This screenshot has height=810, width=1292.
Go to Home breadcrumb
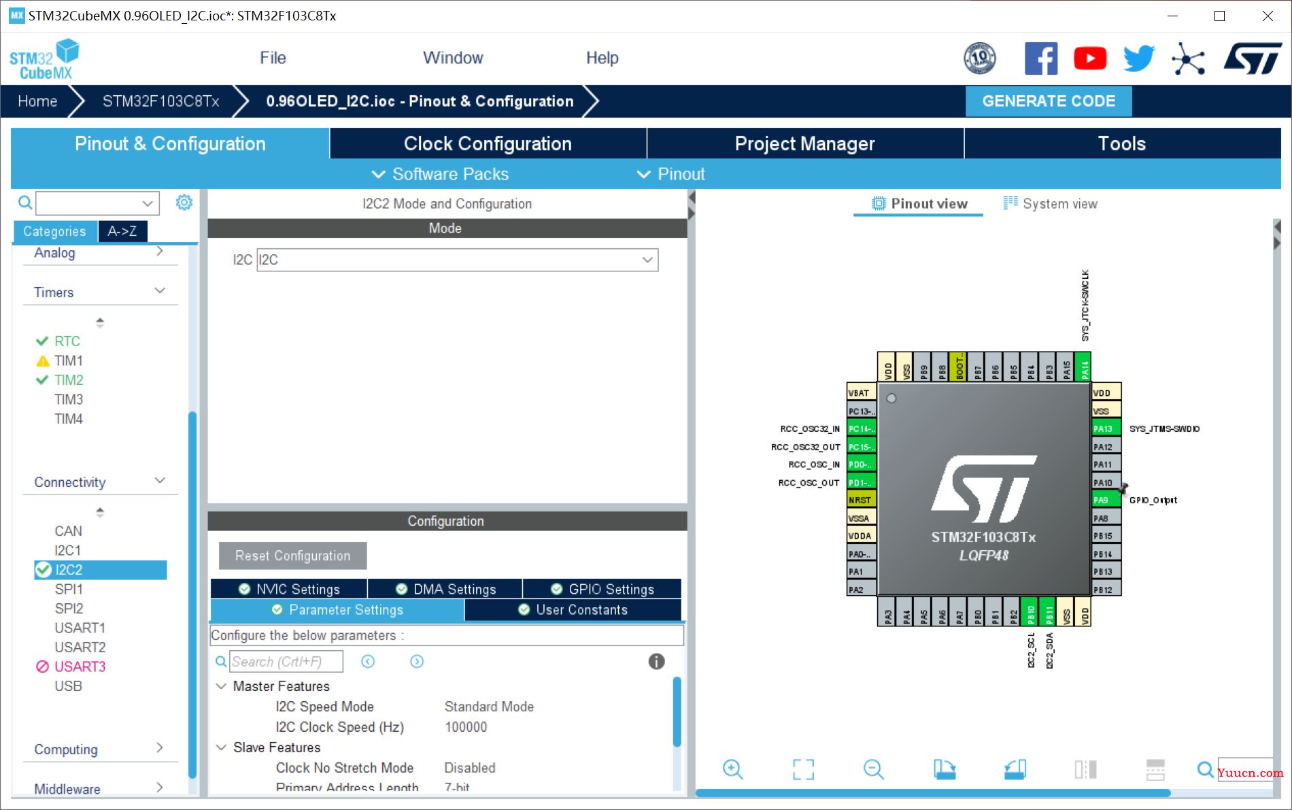coord(37,101)
